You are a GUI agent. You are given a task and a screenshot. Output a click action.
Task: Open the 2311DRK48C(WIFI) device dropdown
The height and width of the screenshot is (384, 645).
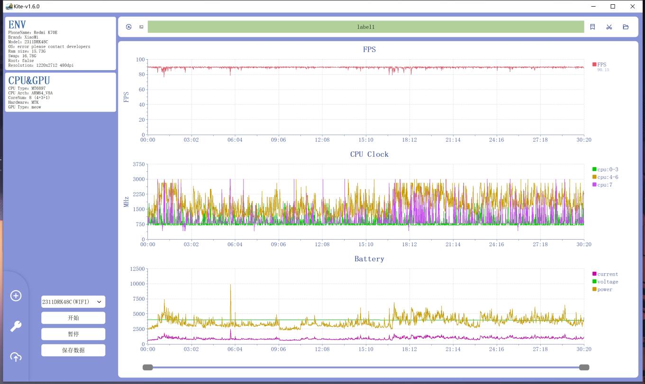point(73,302)
